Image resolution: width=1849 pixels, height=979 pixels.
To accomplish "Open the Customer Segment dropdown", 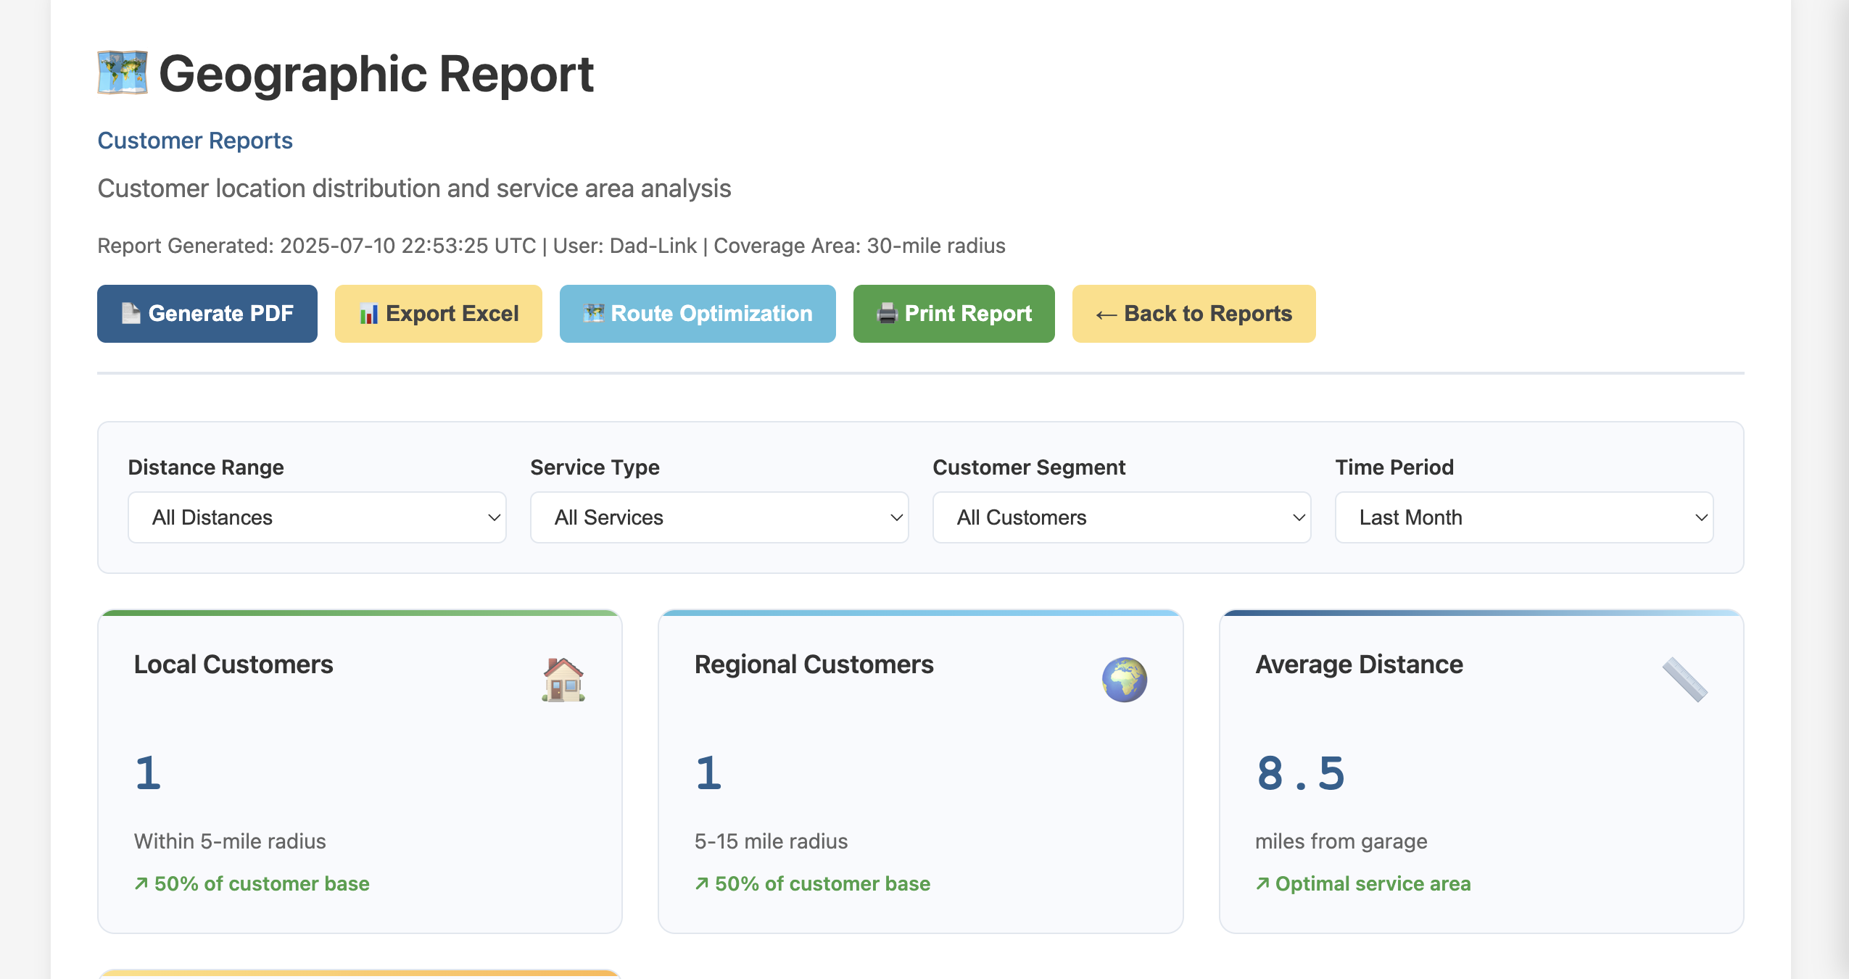I will click(1120, 517).
